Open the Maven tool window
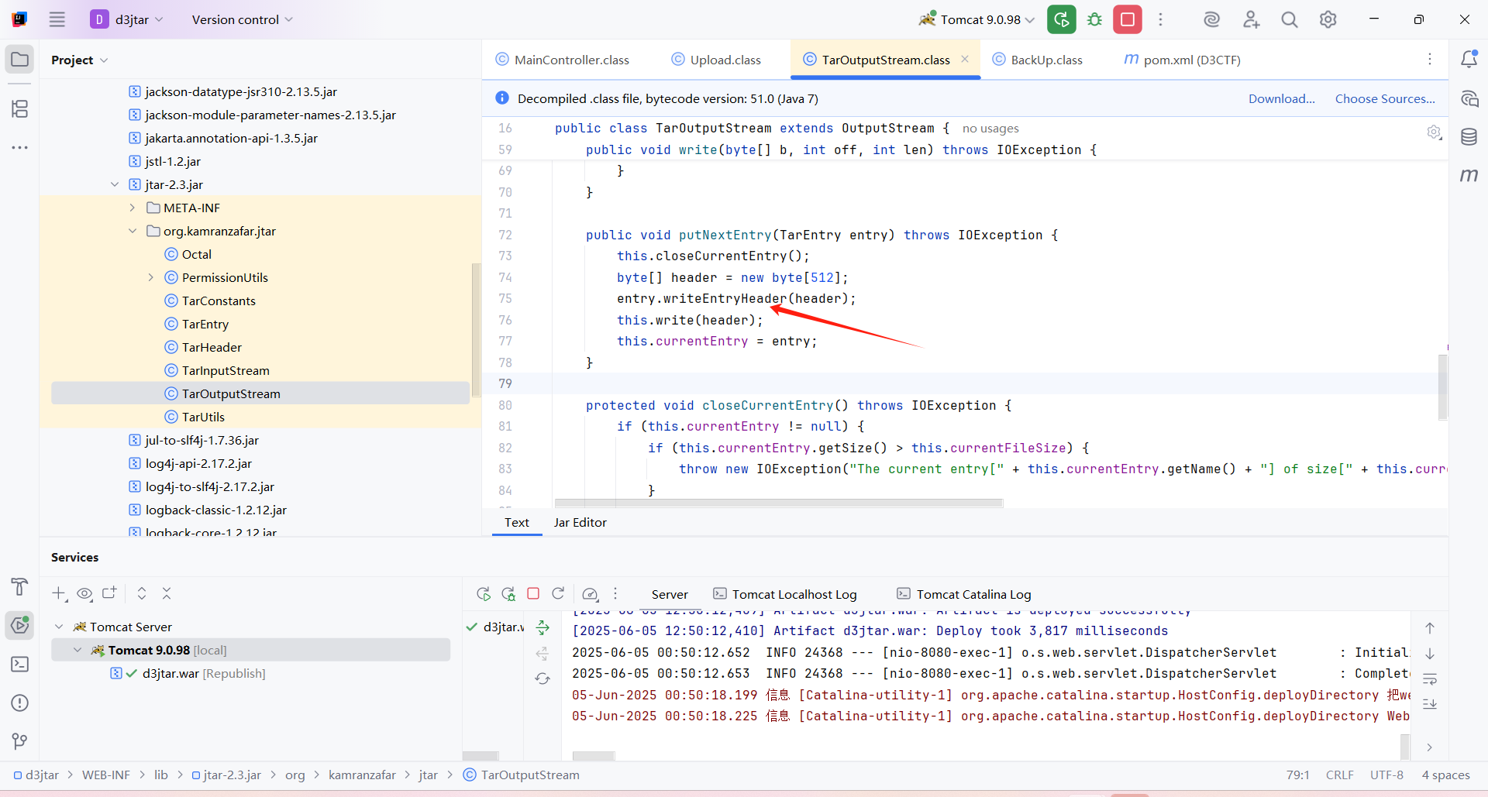The height and width of the screenshot is (797, 1488). pyautogui.click(x=1469, y=176)
